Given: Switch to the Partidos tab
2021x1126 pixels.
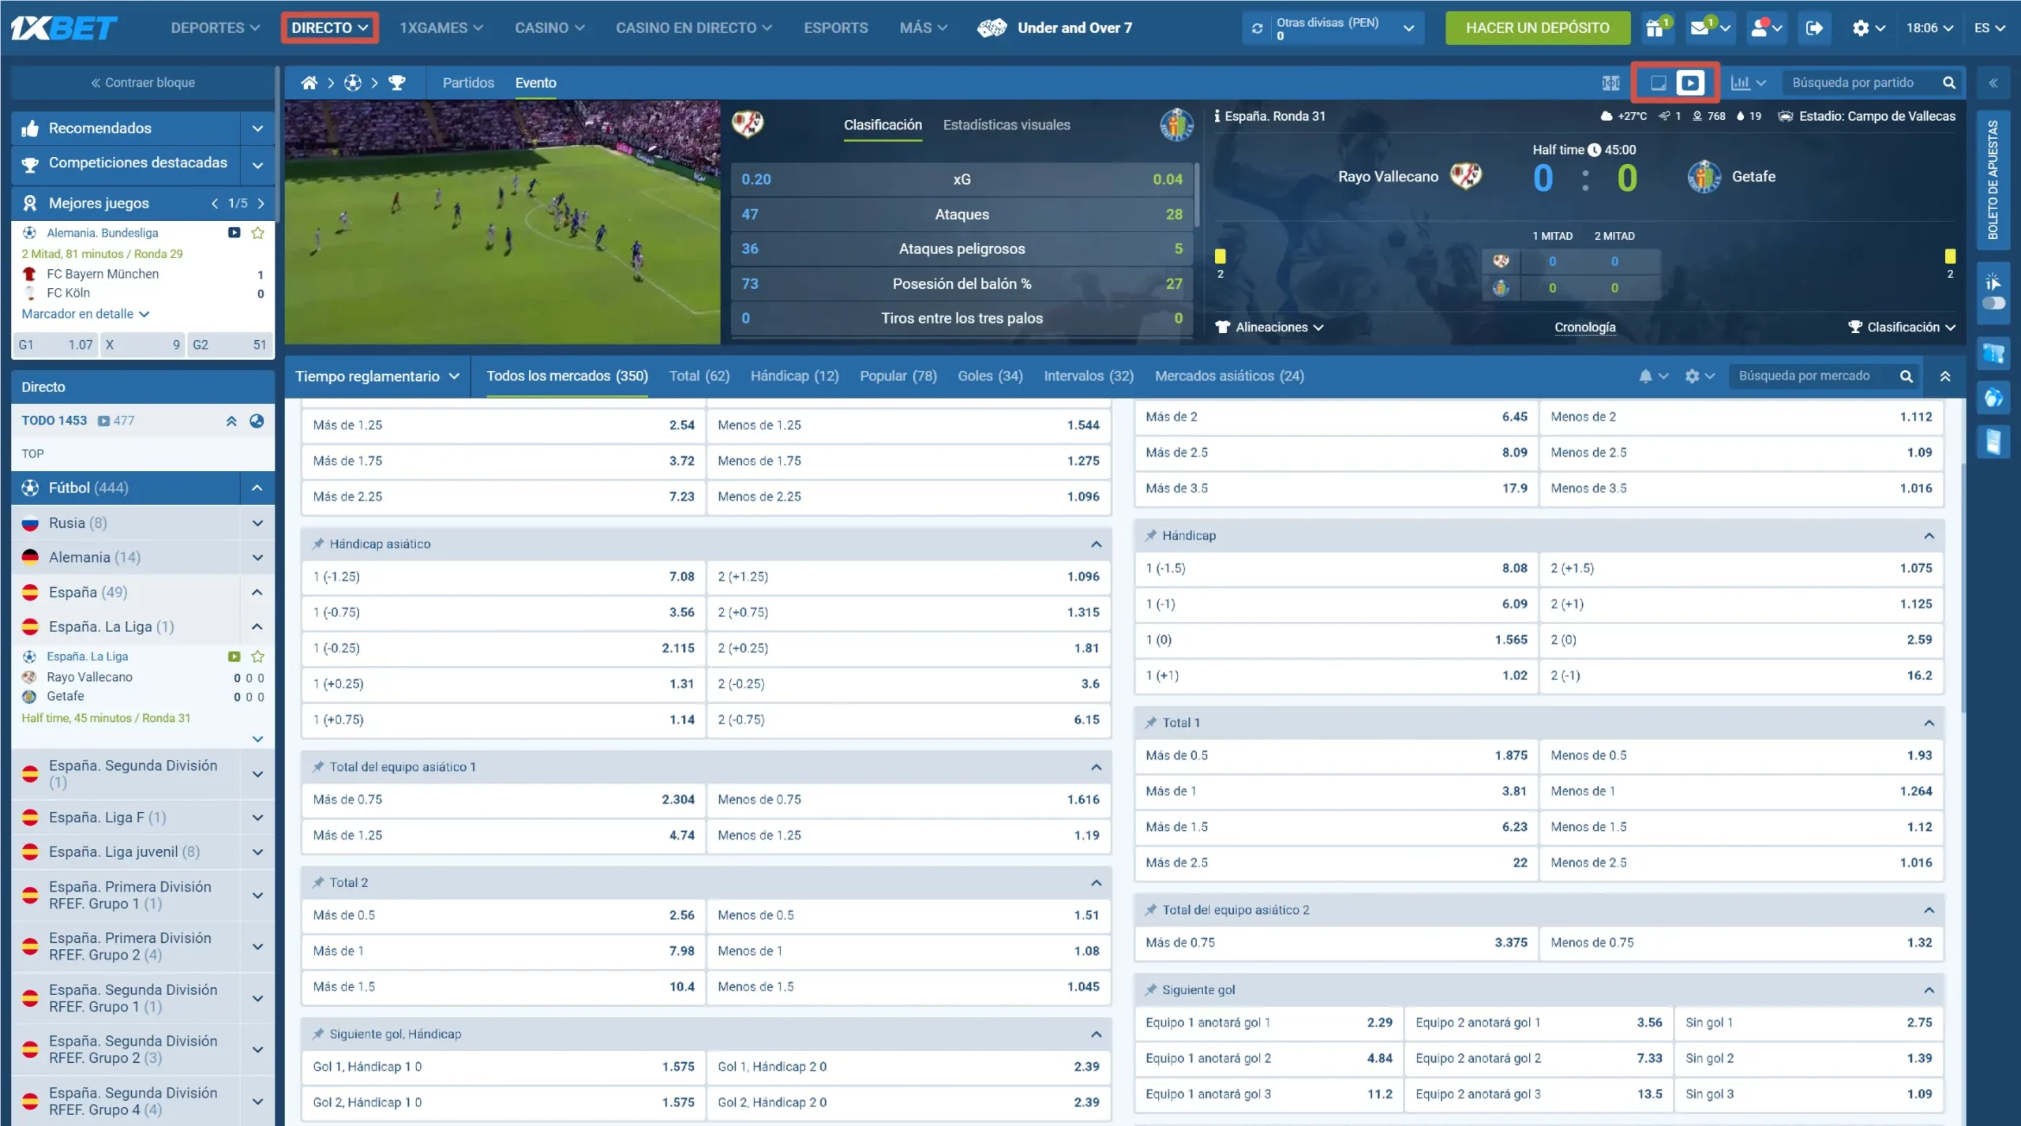Looking at the screenshot, I should click(x=468, y=83).
